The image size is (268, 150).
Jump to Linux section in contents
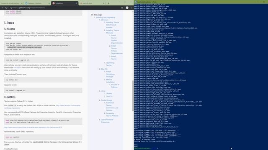point(103,91)
